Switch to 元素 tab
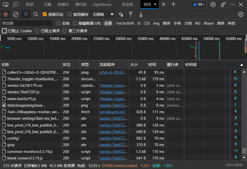Screen dimensions: 247x169 click(x=47, y=5)
